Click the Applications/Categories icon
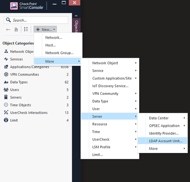This screenshot has height=182, width=190. [x=6, y=67]
